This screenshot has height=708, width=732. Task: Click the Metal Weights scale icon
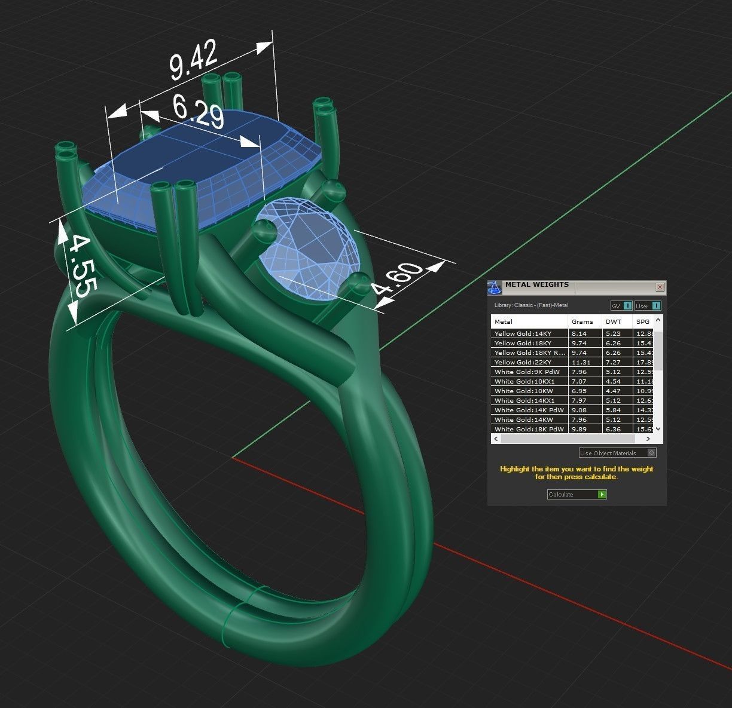click(x=495, y=287)
